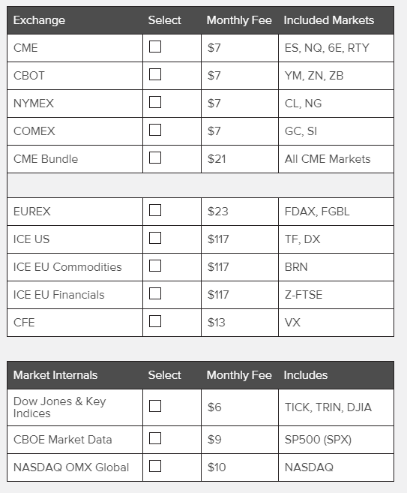Tick the CBOE Market Data checkbox
The height and width of the screenshot is (493, 407).
click(155, 438)
